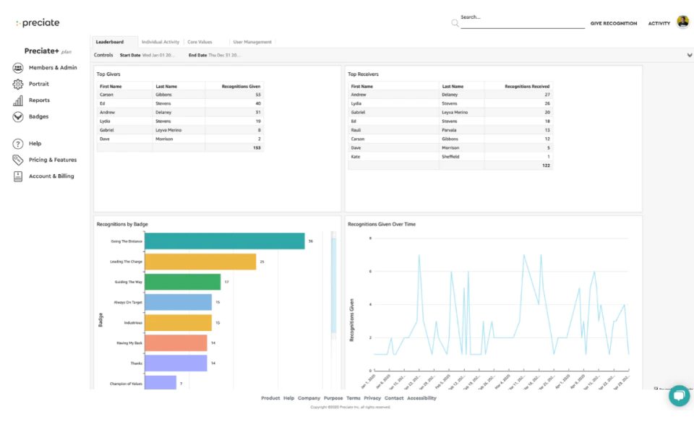Open the Pricing & Features tag icon

[17, 160]
